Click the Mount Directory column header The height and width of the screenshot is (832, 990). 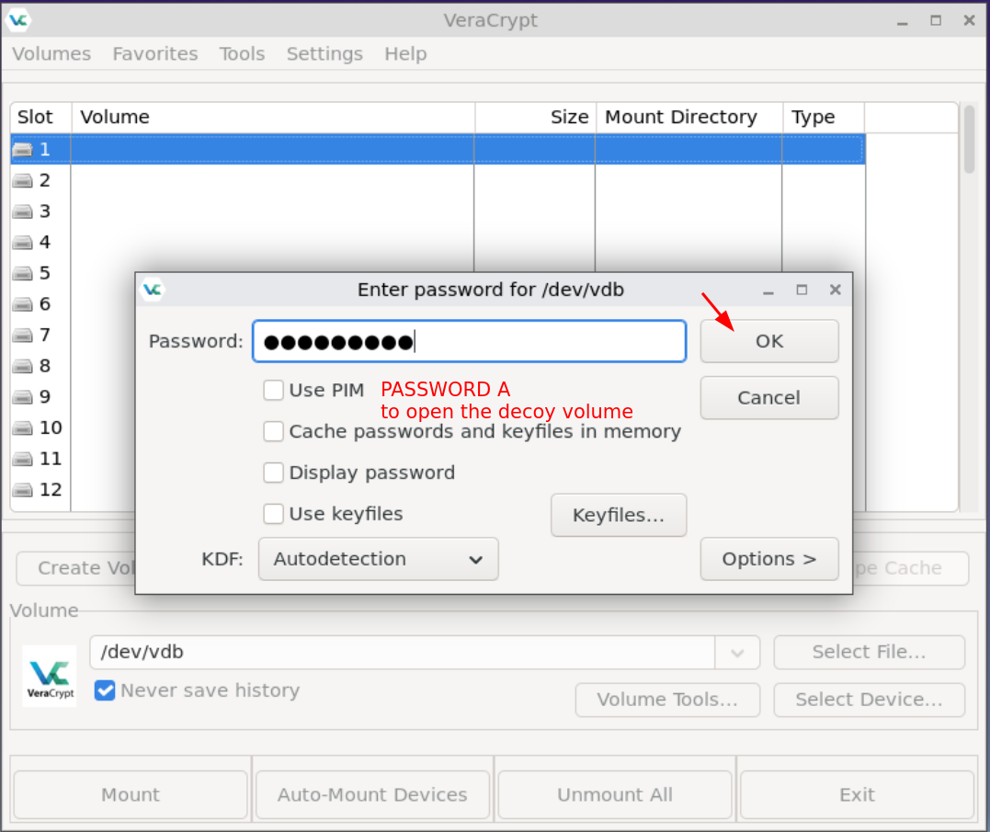pos(689,118)
